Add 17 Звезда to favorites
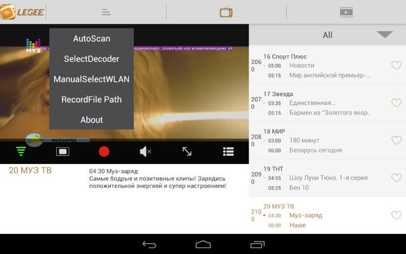The image size is (406, 254). tap(396, 103)
